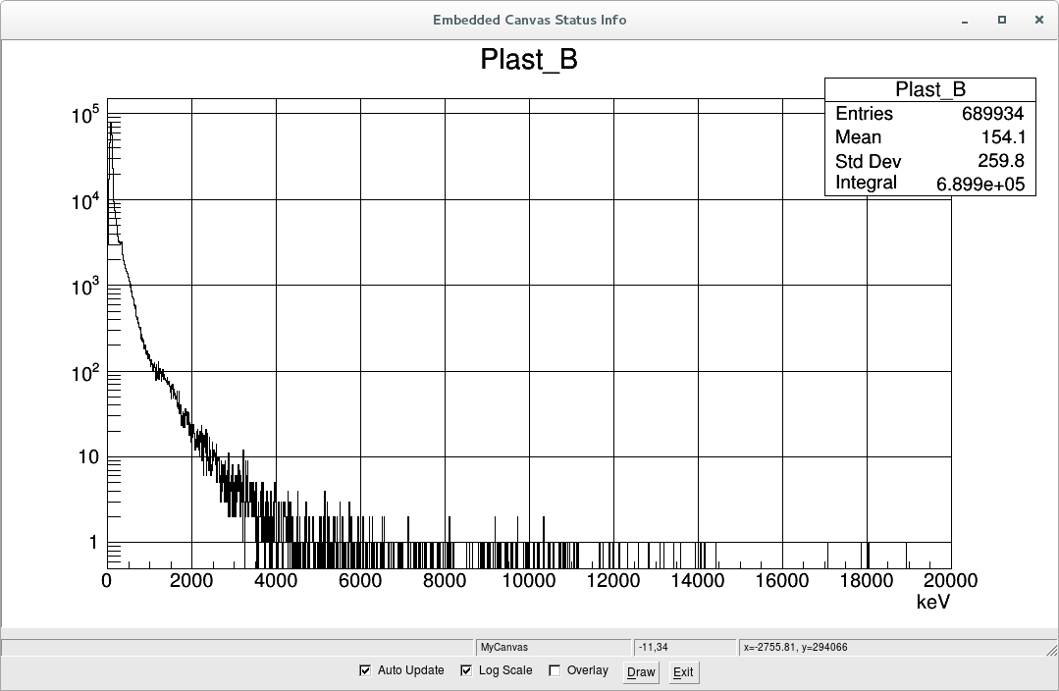Viewport: 1059px width, 691px height.
Task: Click the -11,34 status bar field
Action: click(x=684, y=647)
